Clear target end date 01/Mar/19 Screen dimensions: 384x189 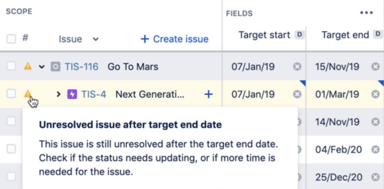[375, 94]
